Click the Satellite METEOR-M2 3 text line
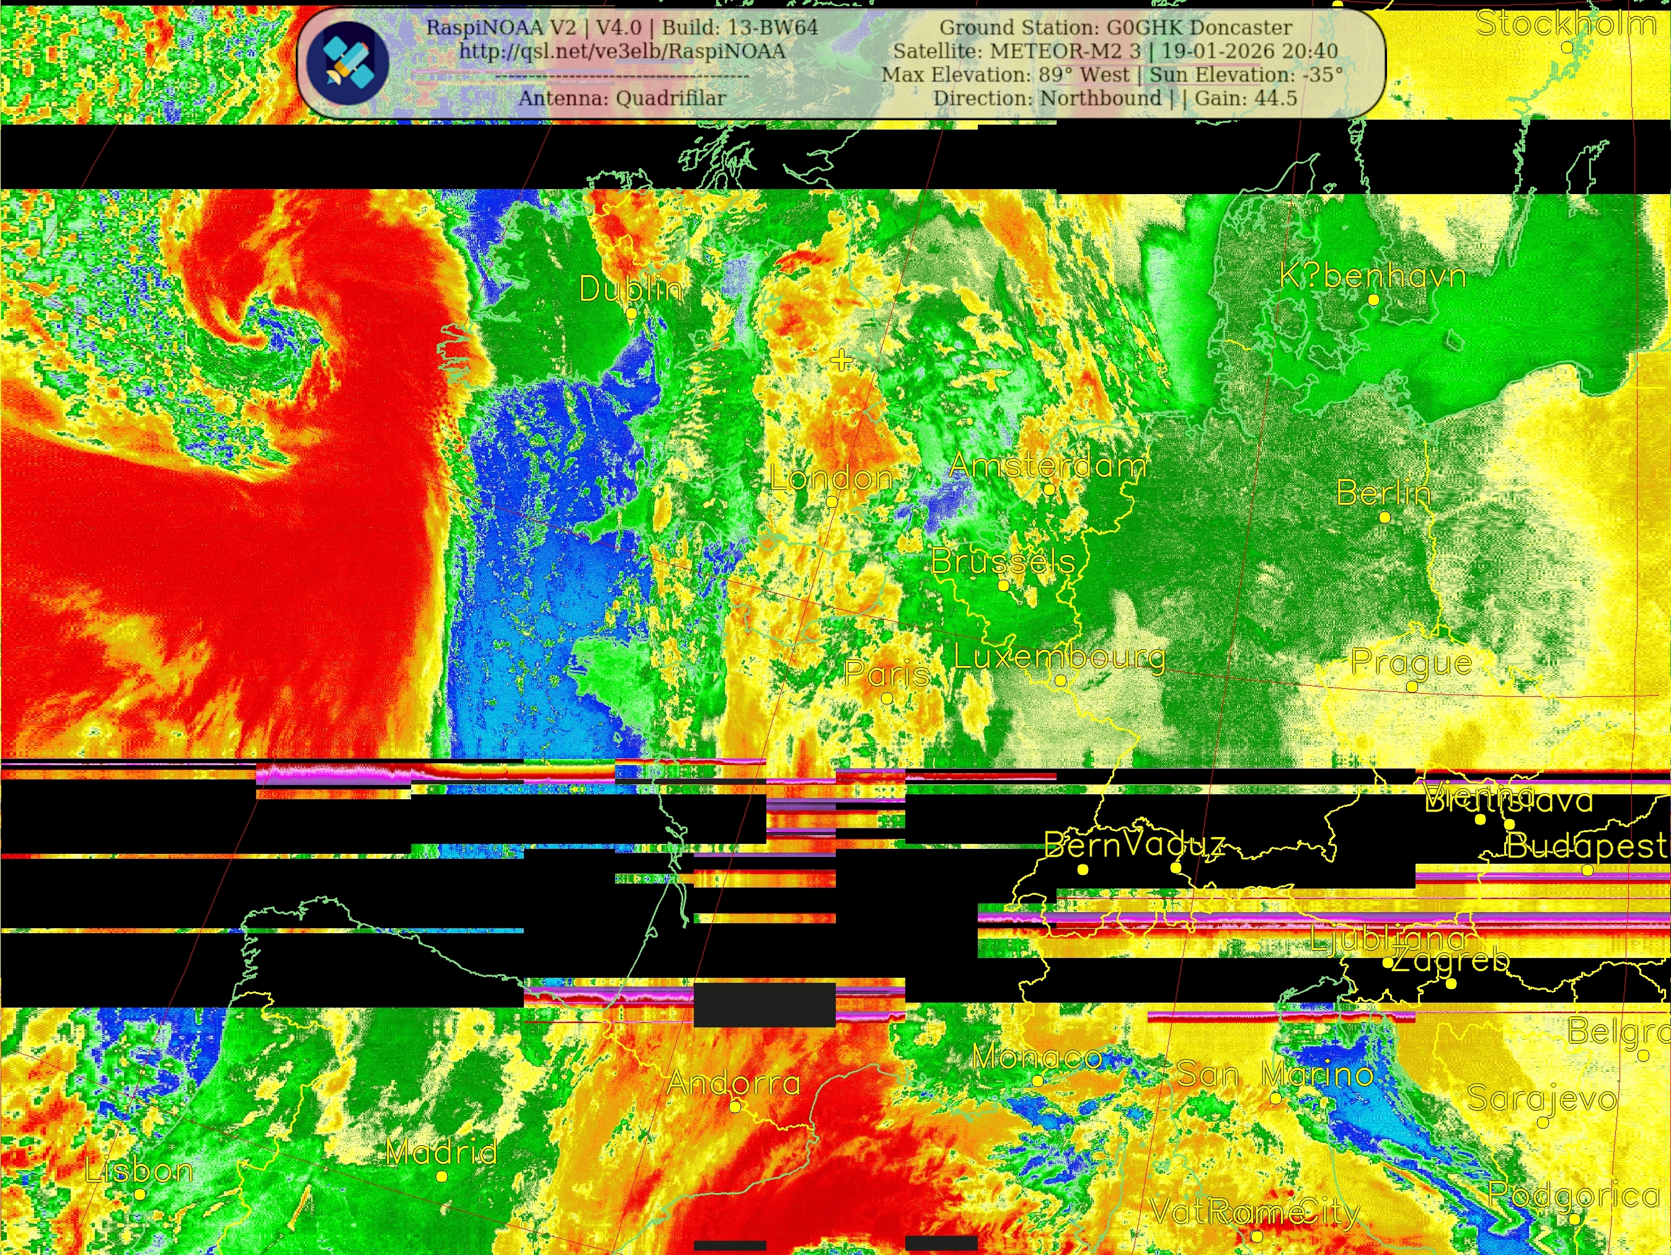Image resolution: width=1671 pixels, height=1255 pixels. [1116, 51]
